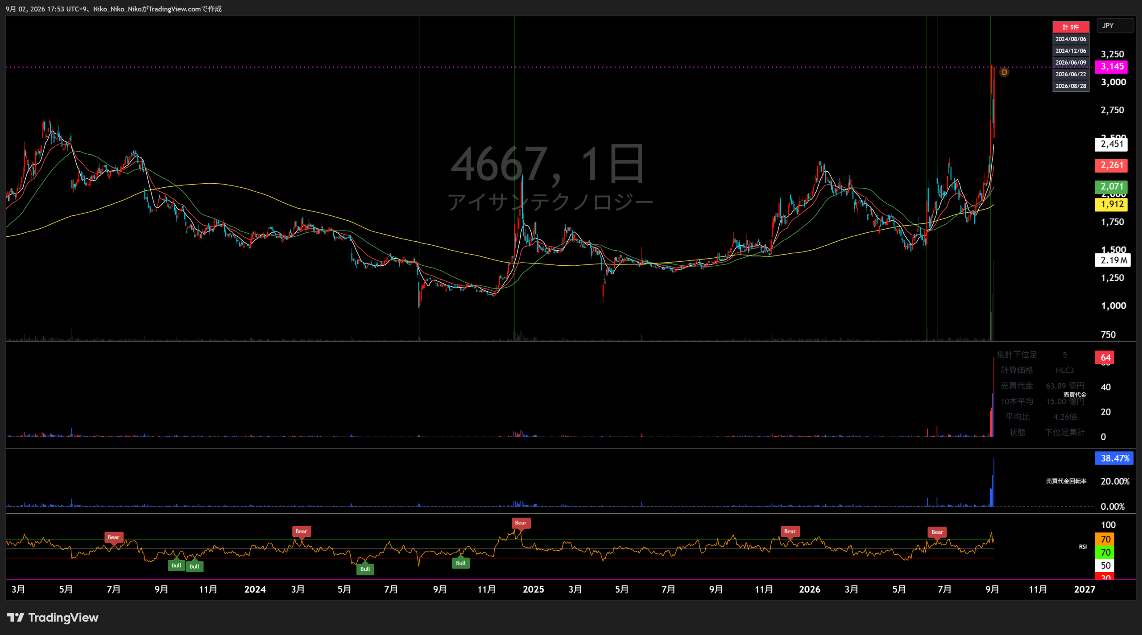
Task: Click the Bear label near March 2024
Action: [x=301, y=531]
